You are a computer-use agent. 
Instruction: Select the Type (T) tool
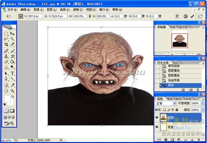12,74
